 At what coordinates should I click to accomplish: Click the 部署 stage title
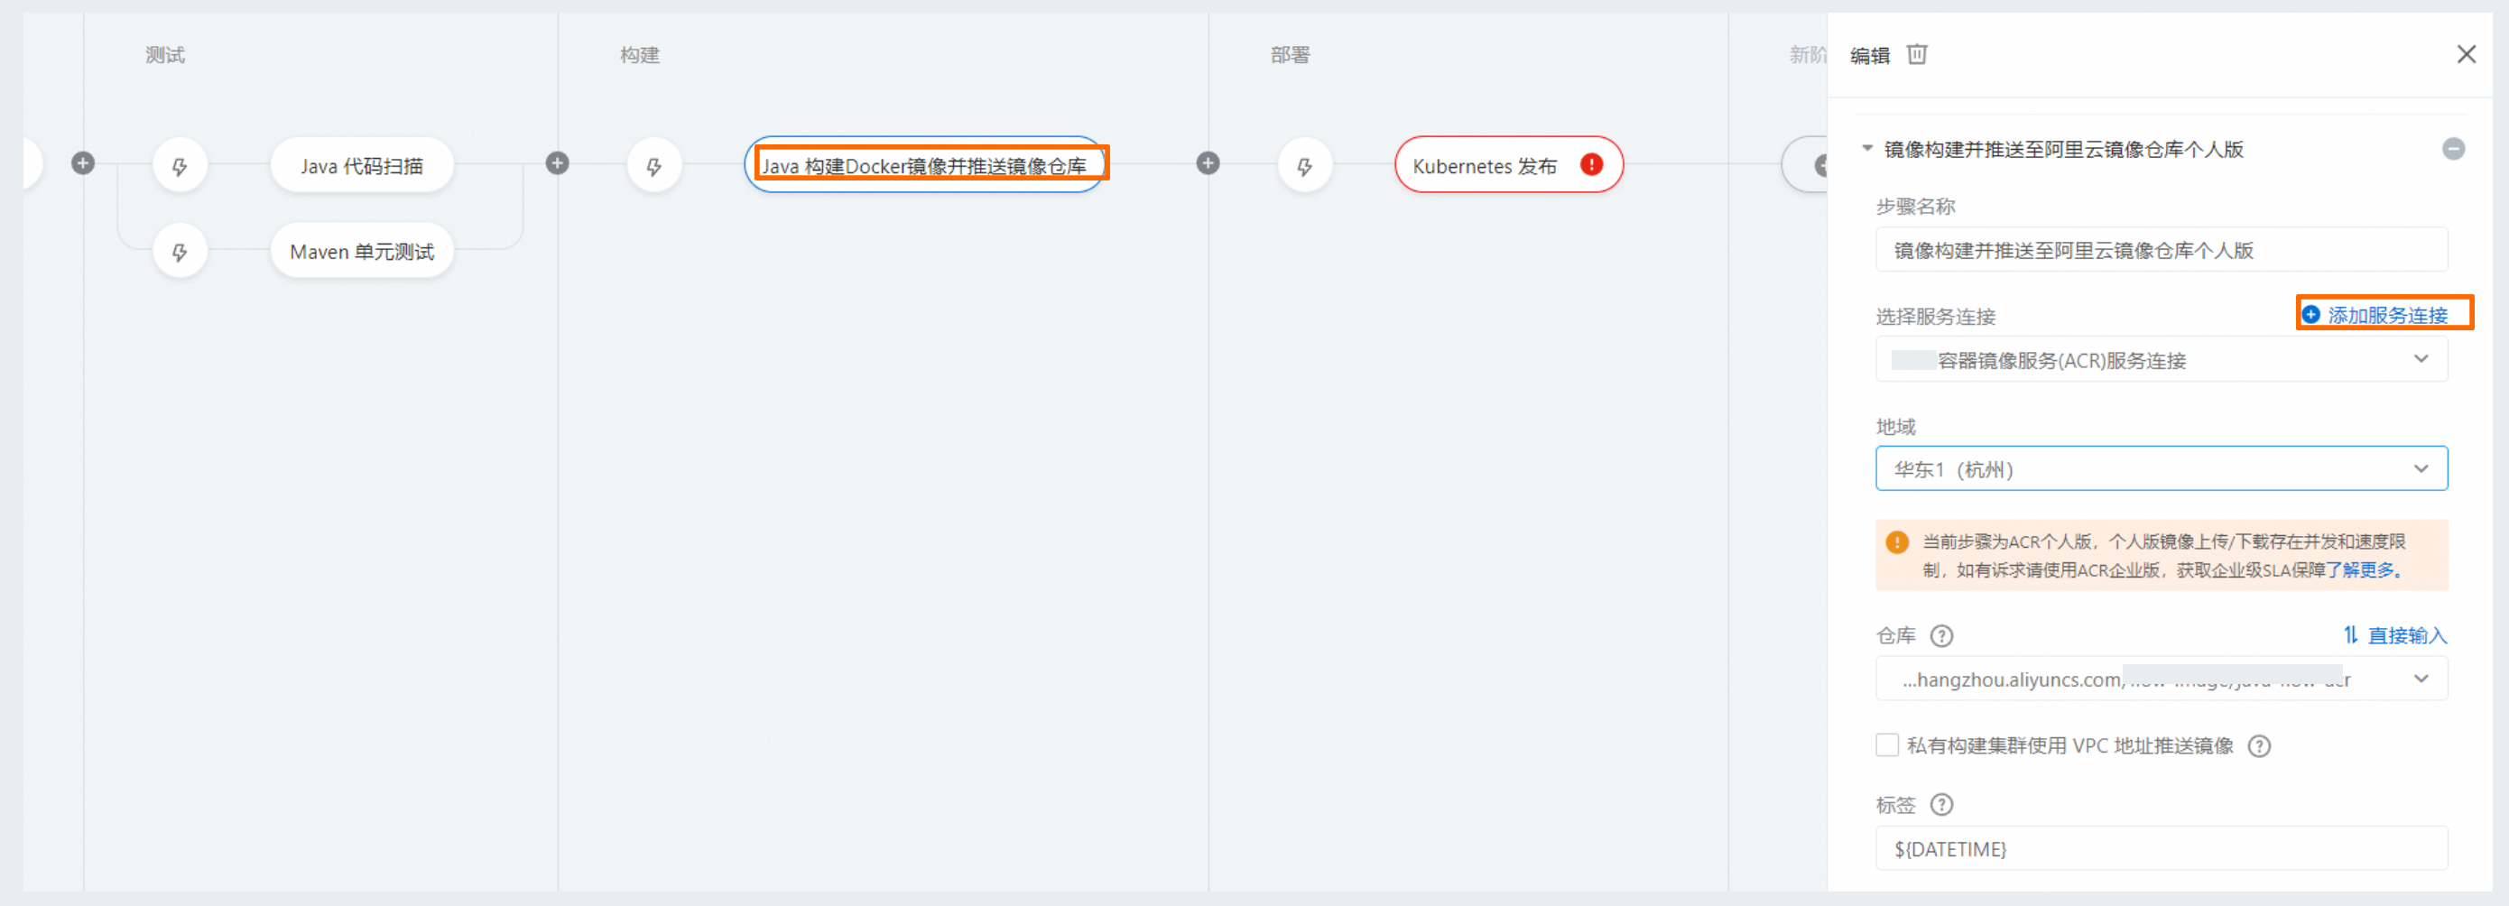point(1290,54)
